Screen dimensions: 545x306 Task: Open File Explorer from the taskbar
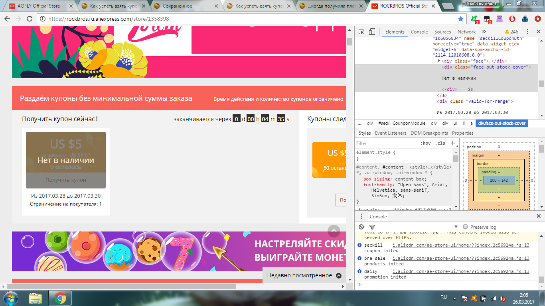pyautogui.click(x=36, y=298)
